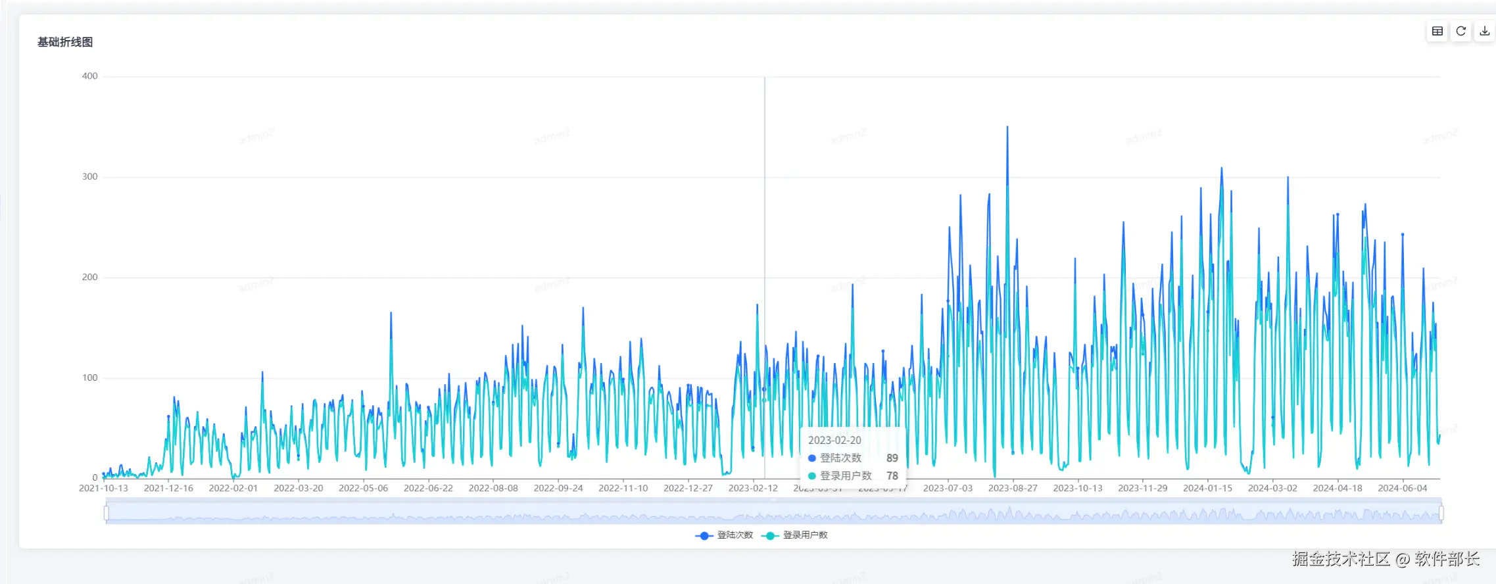Viewport: 1496px width, 584px height.
Task: Click the 300 y-axis label
Action: click(89, 177)
